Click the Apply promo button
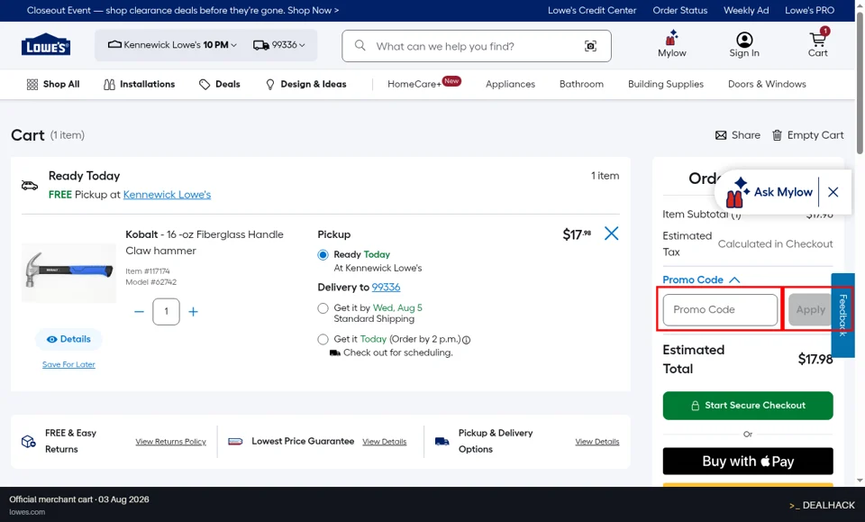The height and width of the screenshot is (522, 865). pyautogui.click(x=810, y=310)
